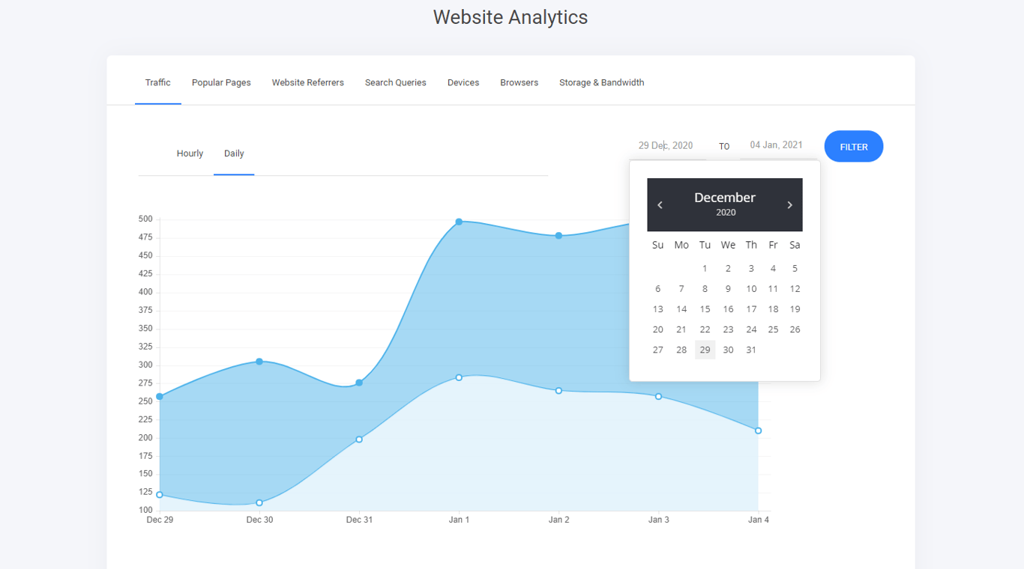Pick December 15 in the calendar

click(705, 309)
